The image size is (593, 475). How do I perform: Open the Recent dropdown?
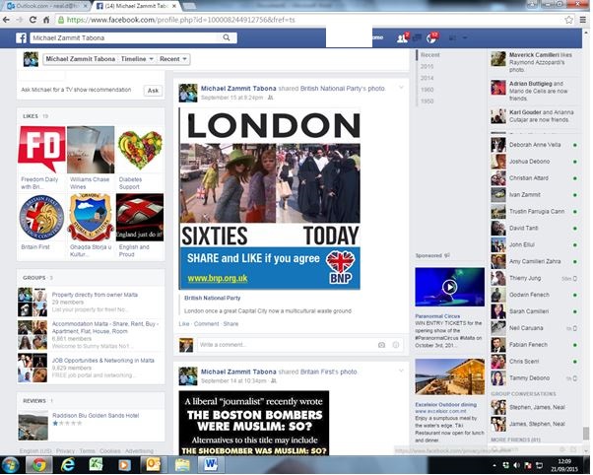(173, 59)
